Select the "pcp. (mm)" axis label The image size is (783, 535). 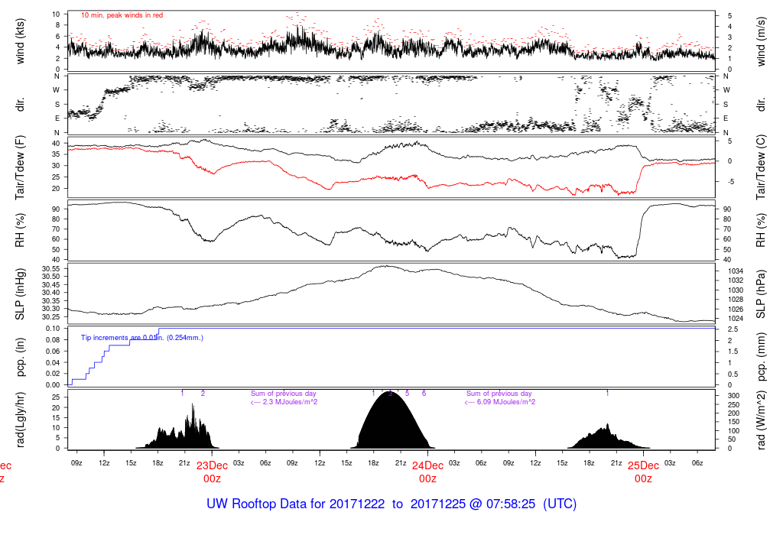[x=761, y=358]
